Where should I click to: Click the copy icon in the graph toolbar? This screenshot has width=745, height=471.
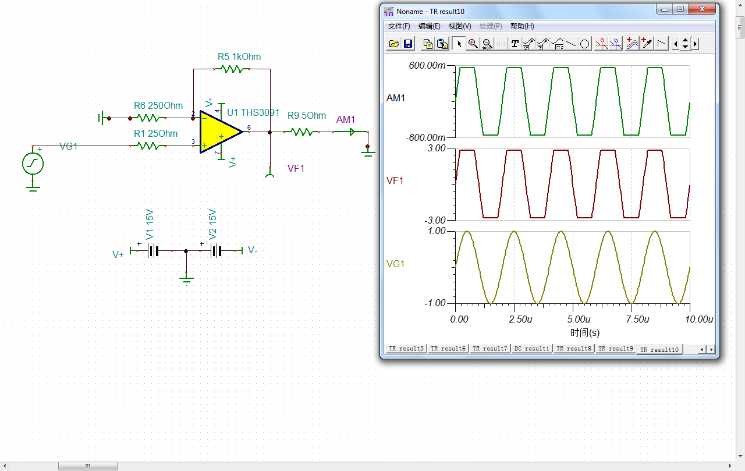(x=428, y=44)
